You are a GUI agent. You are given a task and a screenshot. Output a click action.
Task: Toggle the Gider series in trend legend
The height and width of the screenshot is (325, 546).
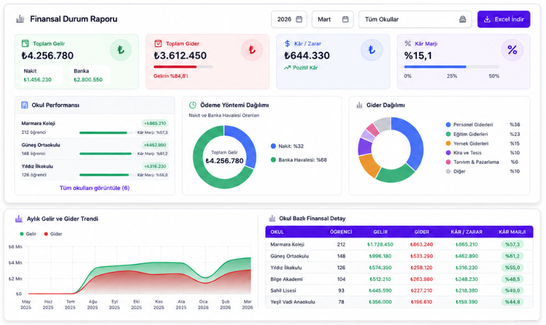(x=53, y=234)
